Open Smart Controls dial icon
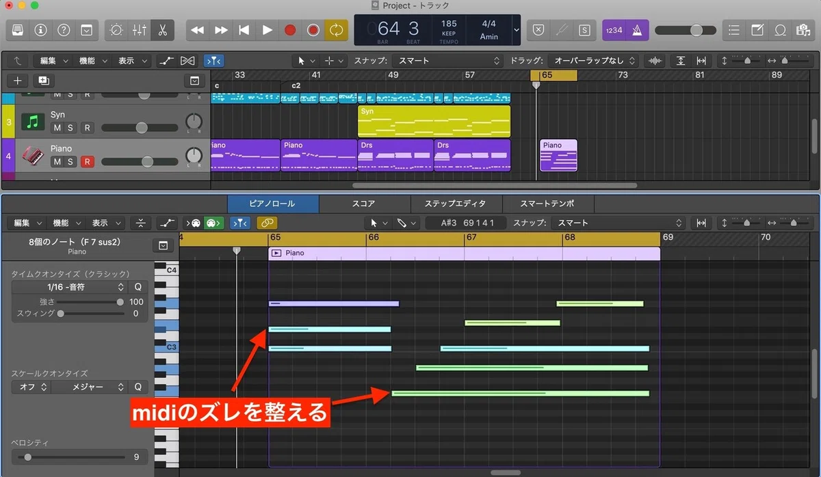 tap(116, 30)
